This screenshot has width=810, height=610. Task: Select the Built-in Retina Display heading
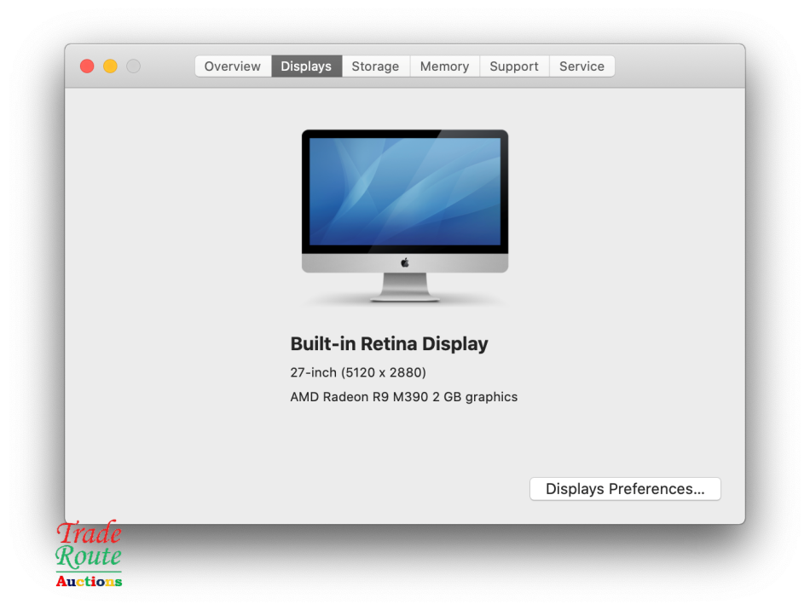pyautogui.click(x=389, y=343)
